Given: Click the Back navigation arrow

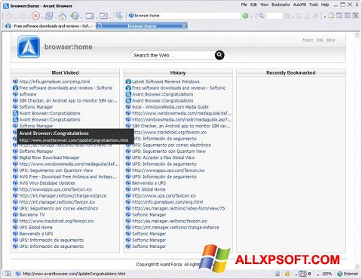Looking at the screenshot, I should [9, 16].
